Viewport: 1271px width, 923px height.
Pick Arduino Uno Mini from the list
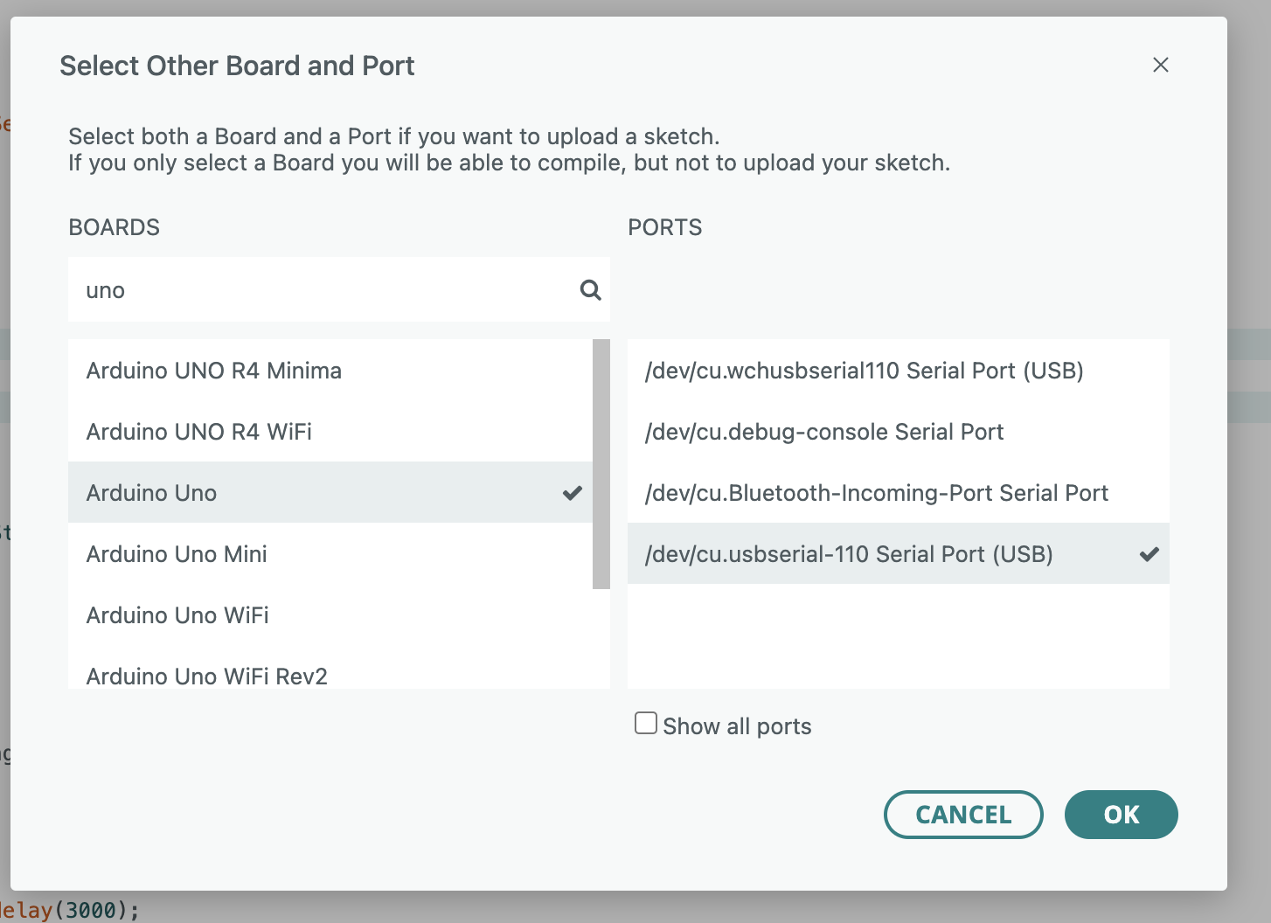point(177,554)
